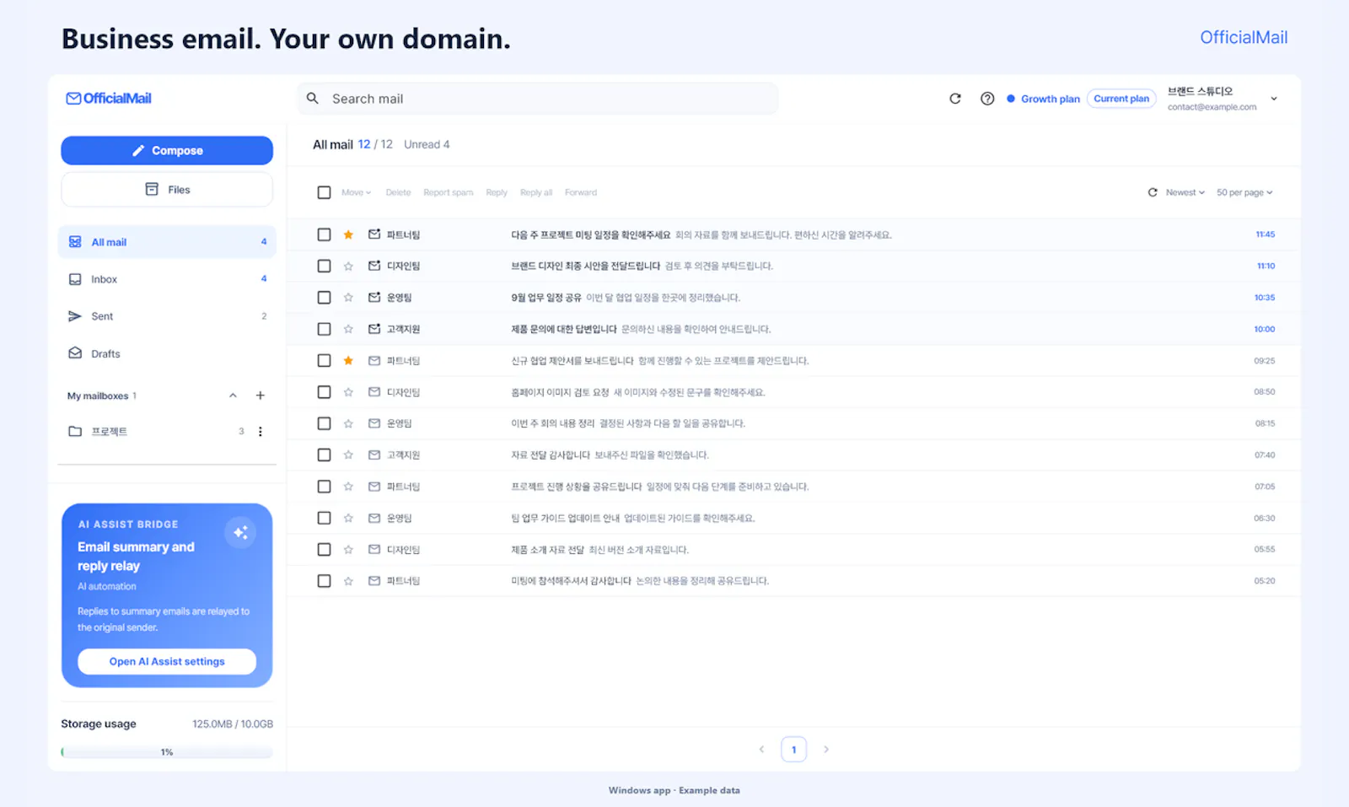The width and height of the screenshot is (1349, 807).
Task: Star the 11:10 email from 디자인팀
Action: pos(348,266)
